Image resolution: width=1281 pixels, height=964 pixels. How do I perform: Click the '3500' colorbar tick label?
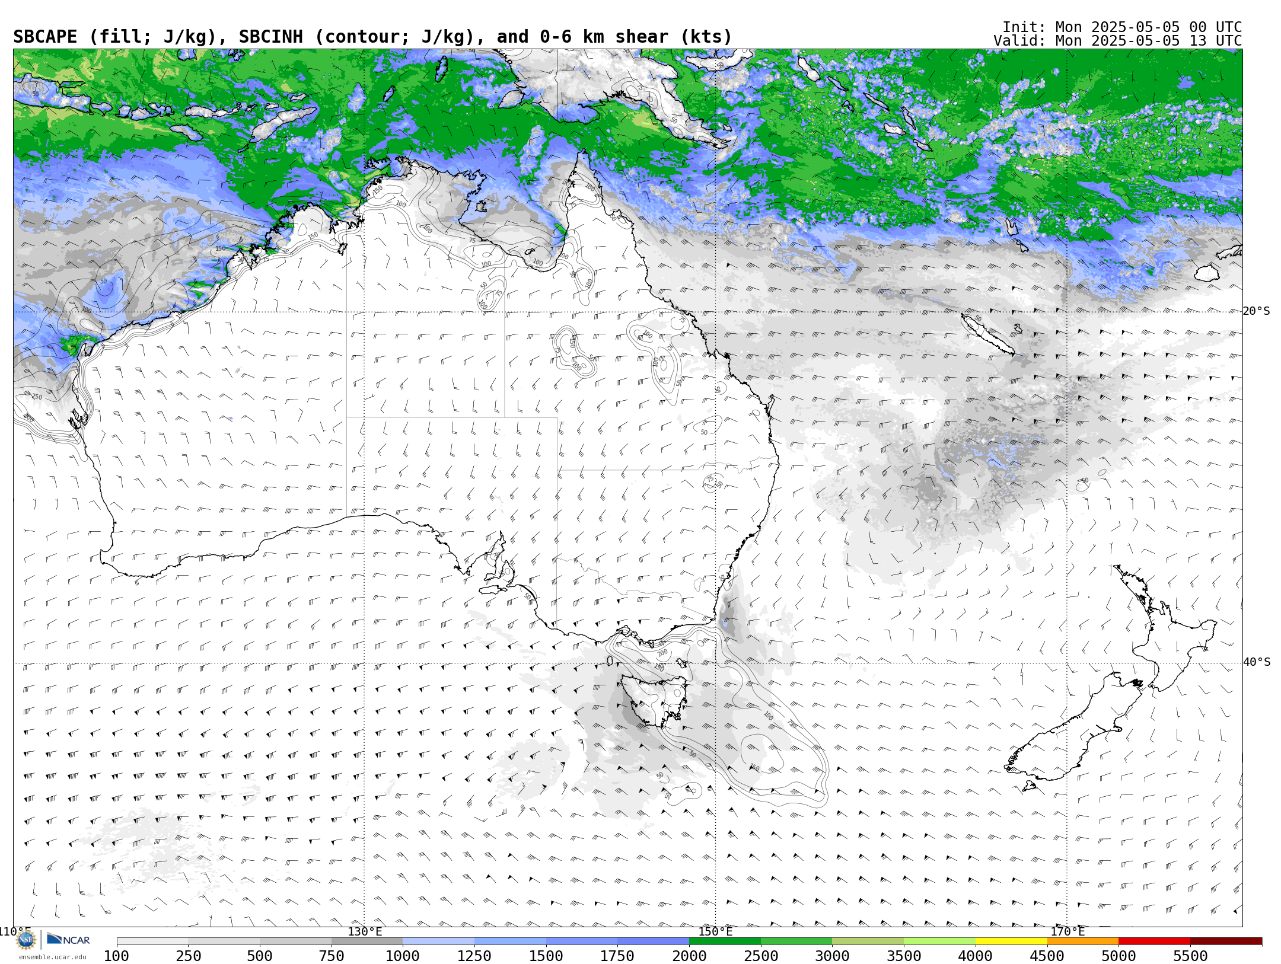coord(904,956)
